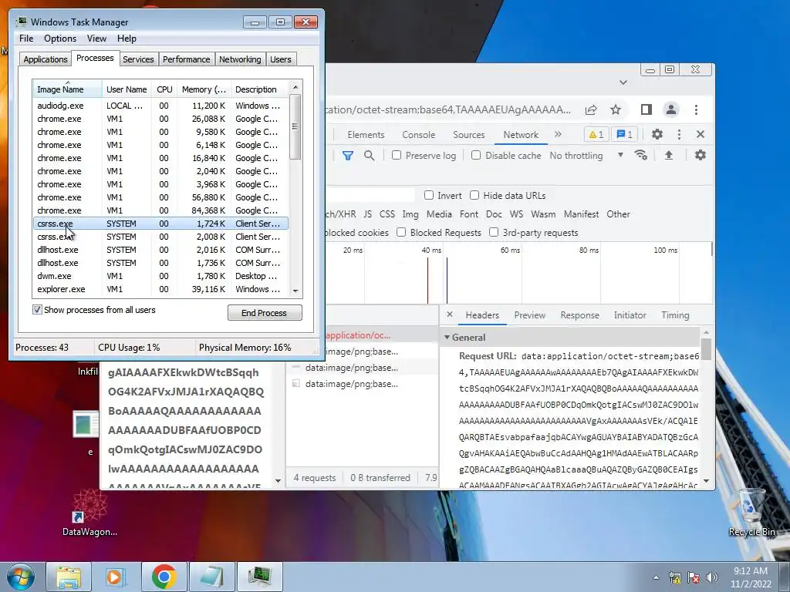The image size is (790, 592).
Task: Close the request details pane X
Action: coord(450,314)
